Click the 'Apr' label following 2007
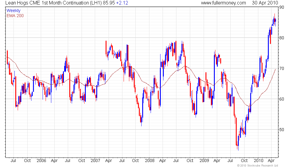Image resolution: width=294 pixels, height=168 pixels. click(108, 161)
